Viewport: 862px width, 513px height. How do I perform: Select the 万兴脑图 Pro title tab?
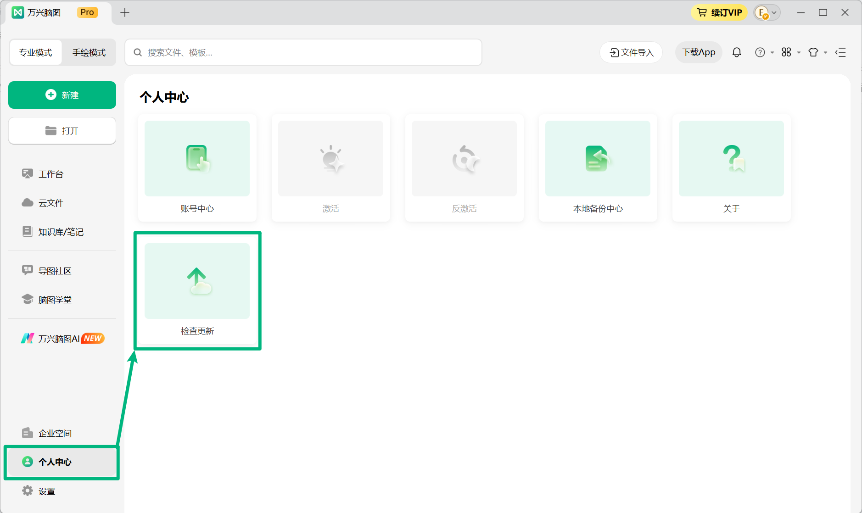58,13
